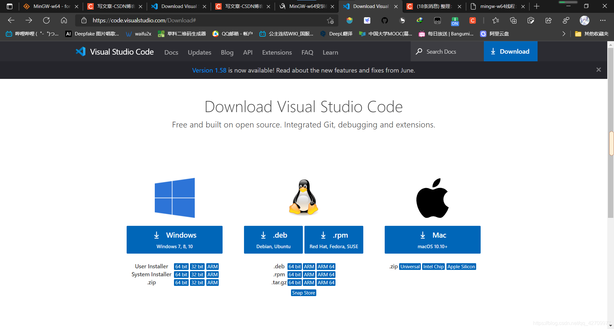
Task: Click the share page icon
Action: click(548, 20)
